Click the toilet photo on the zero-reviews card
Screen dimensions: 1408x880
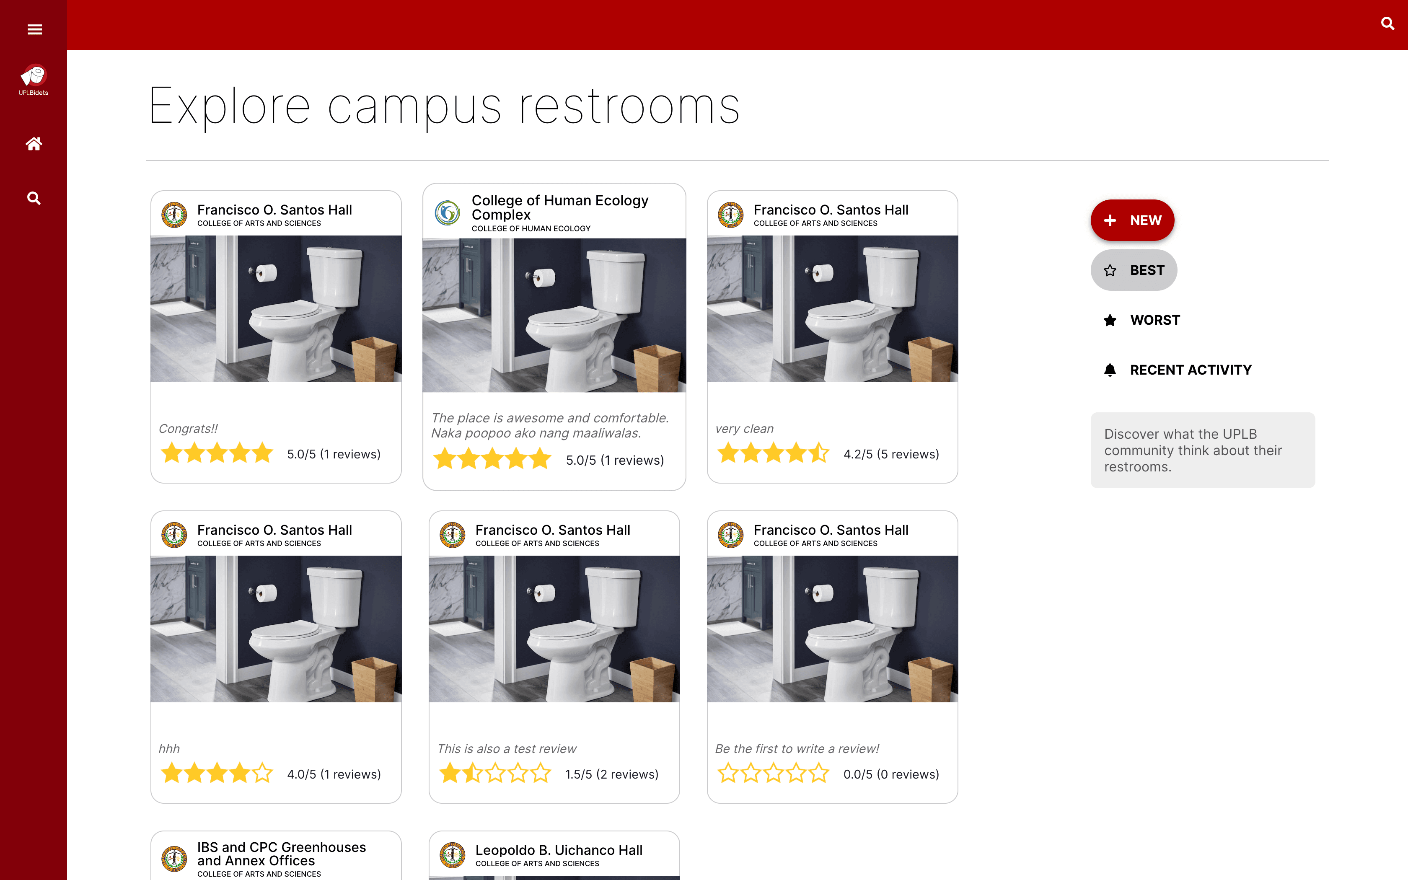[x=832, y=629]
